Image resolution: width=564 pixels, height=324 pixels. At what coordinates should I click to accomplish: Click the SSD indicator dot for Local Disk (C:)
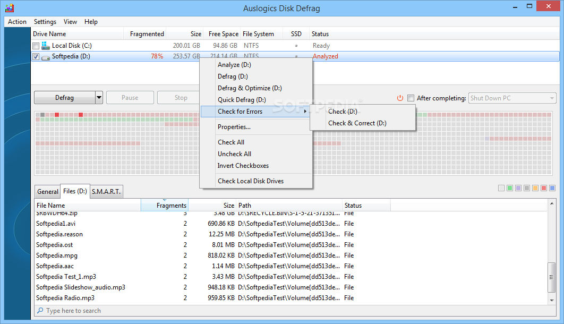296,46
